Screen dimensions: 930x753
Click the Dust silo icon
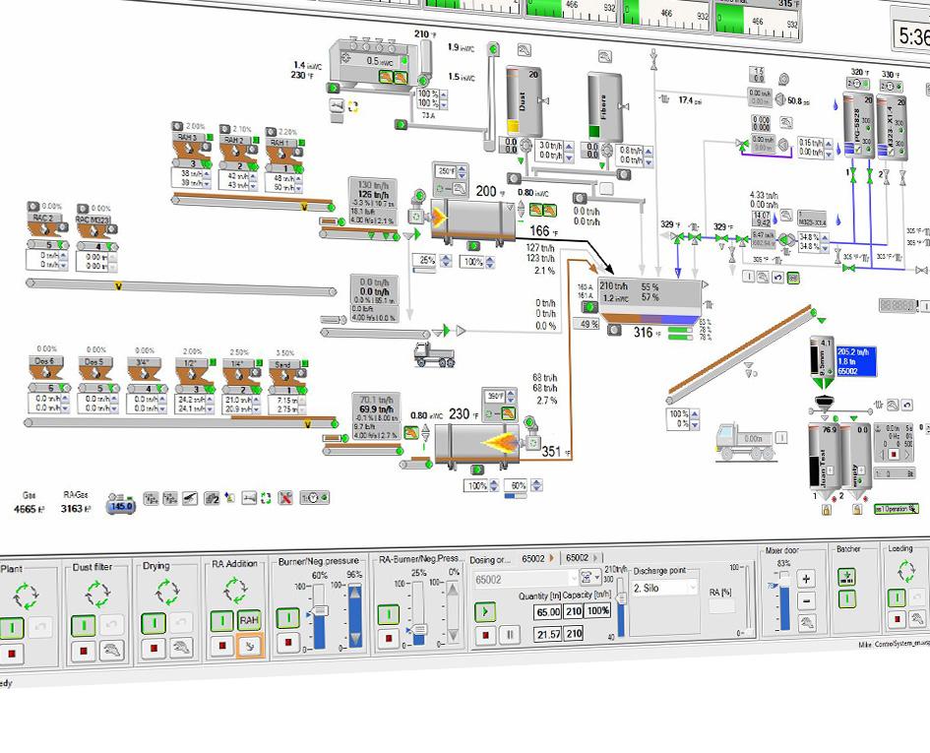click(523, 101)
